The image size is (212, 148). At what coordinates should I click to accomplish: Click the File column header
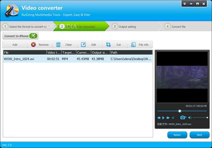(25, 52)
